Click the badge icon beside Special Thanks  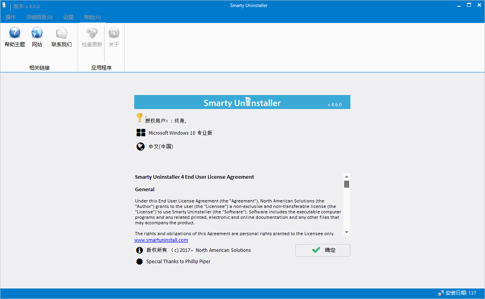139,261
